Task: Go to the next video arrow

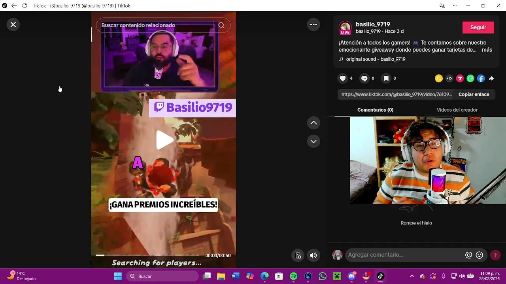Action: pyautogui.click(x=313, y=141)
